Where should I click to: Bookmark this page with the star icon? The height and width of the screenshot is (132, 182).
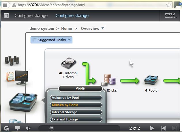(168, 5)
